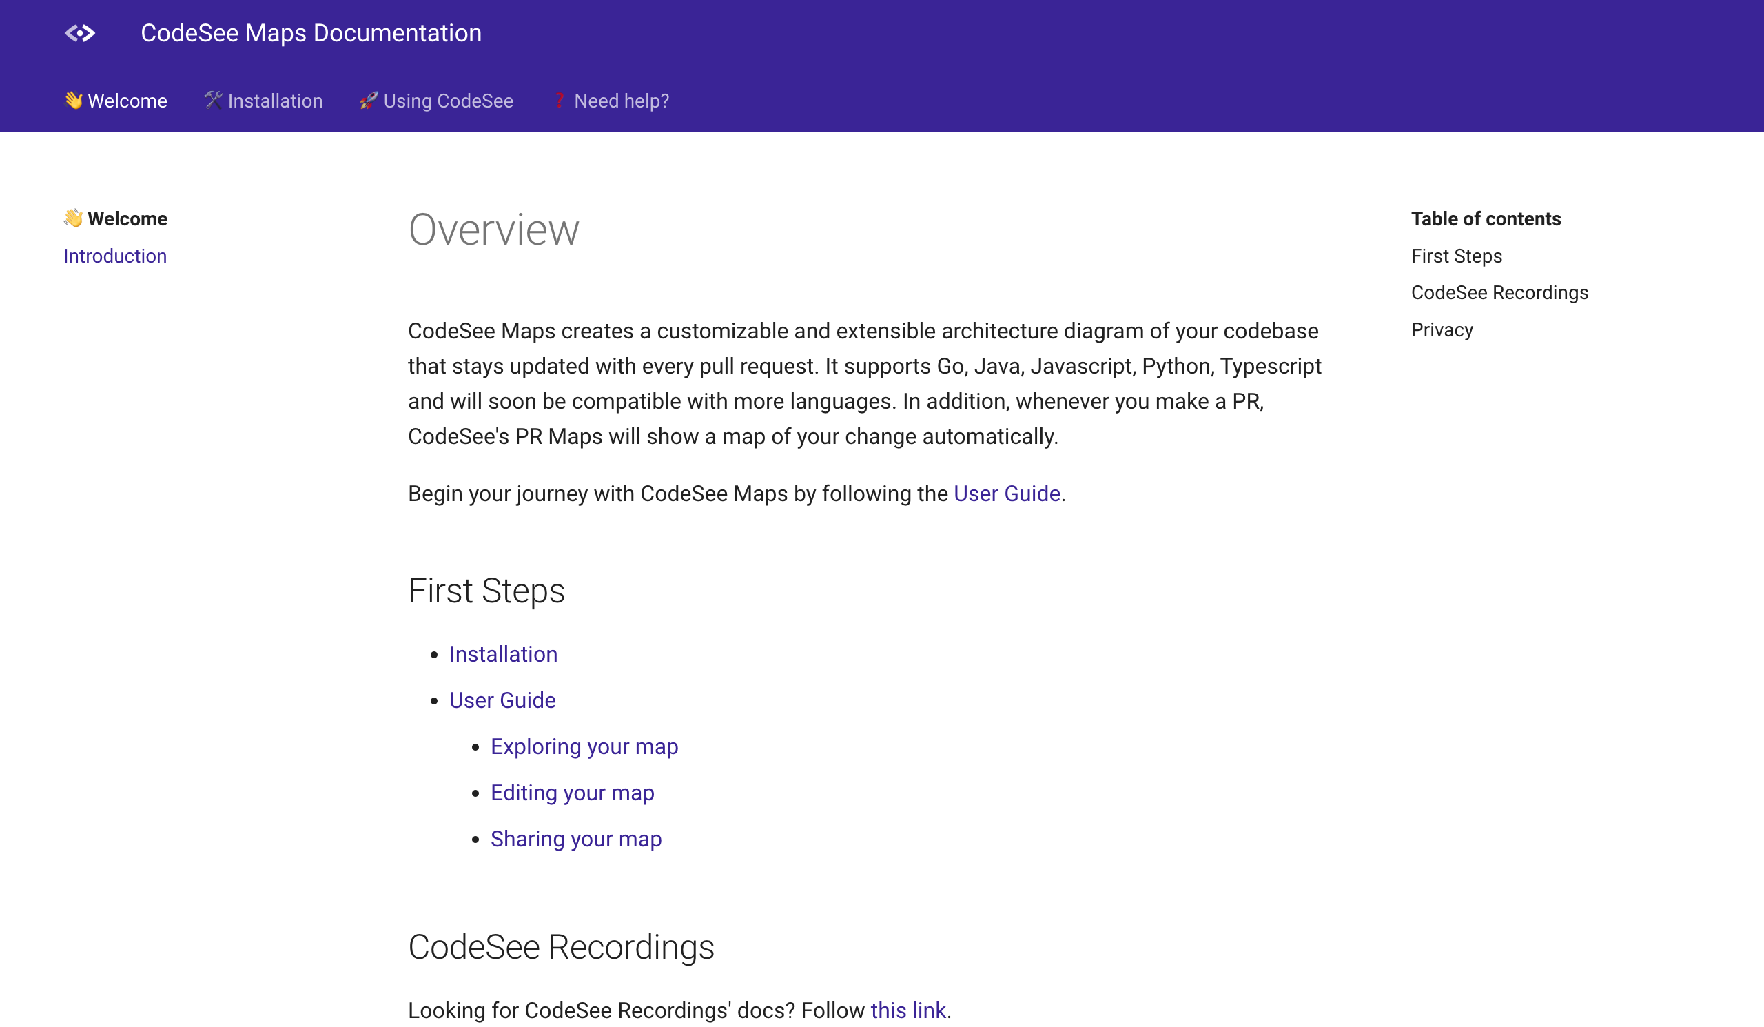Go to CodeSee Recordings in table of contents
Viewport: 1764px width, 1027px height.
pyautogui.click(x=1499, y=293)
